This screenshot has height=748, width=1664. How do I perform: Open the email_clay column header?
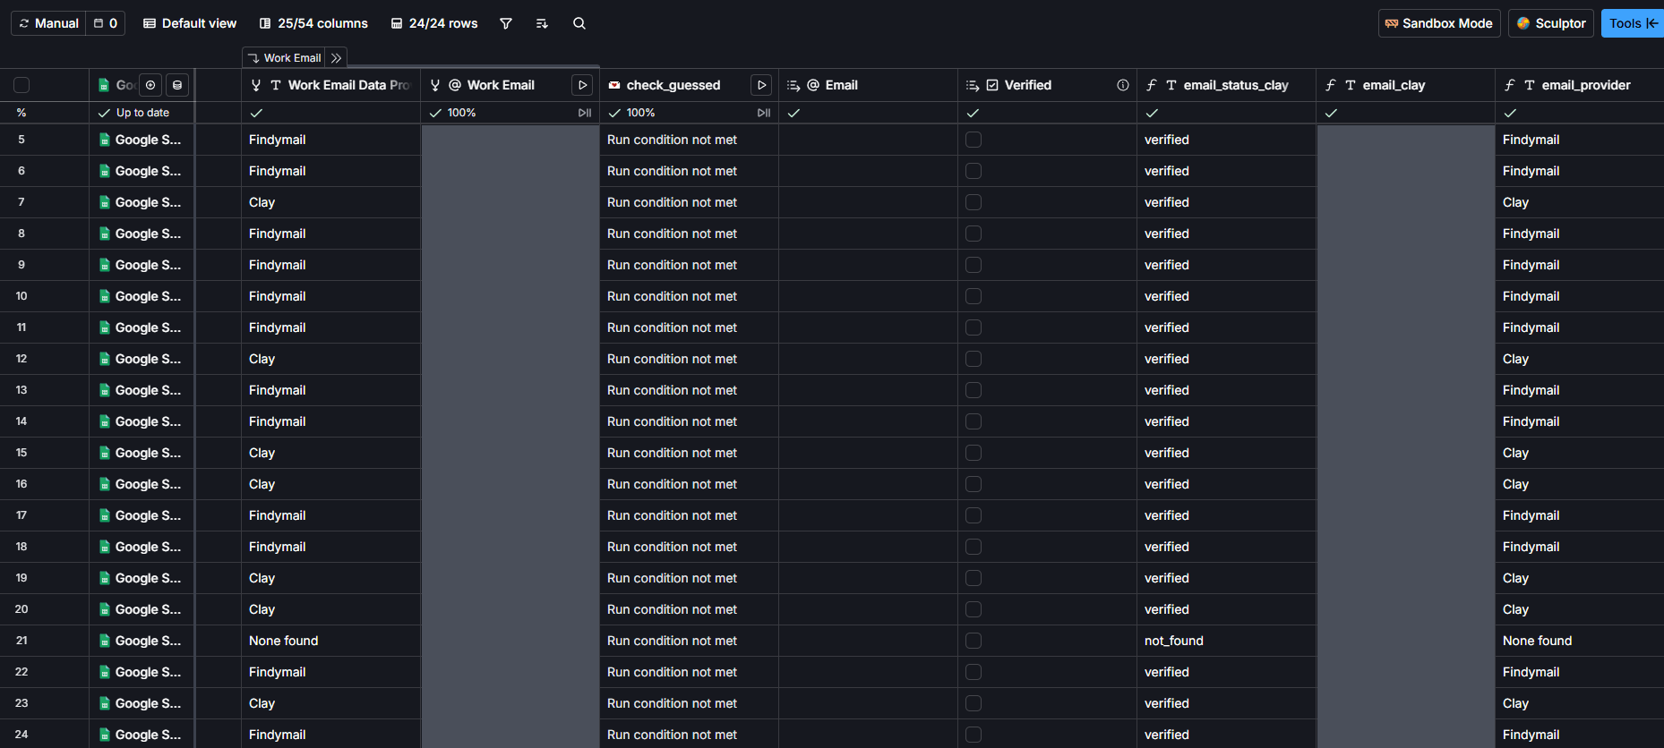click(1405, 85)
